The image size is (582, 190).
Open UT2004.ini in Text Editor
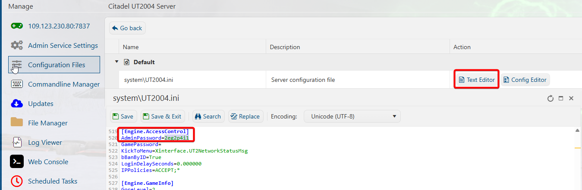(x=476, y=80)
